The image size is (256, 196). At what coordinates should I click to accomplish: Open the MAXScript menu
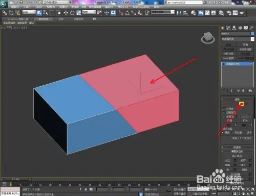click(x=141, y=7)
